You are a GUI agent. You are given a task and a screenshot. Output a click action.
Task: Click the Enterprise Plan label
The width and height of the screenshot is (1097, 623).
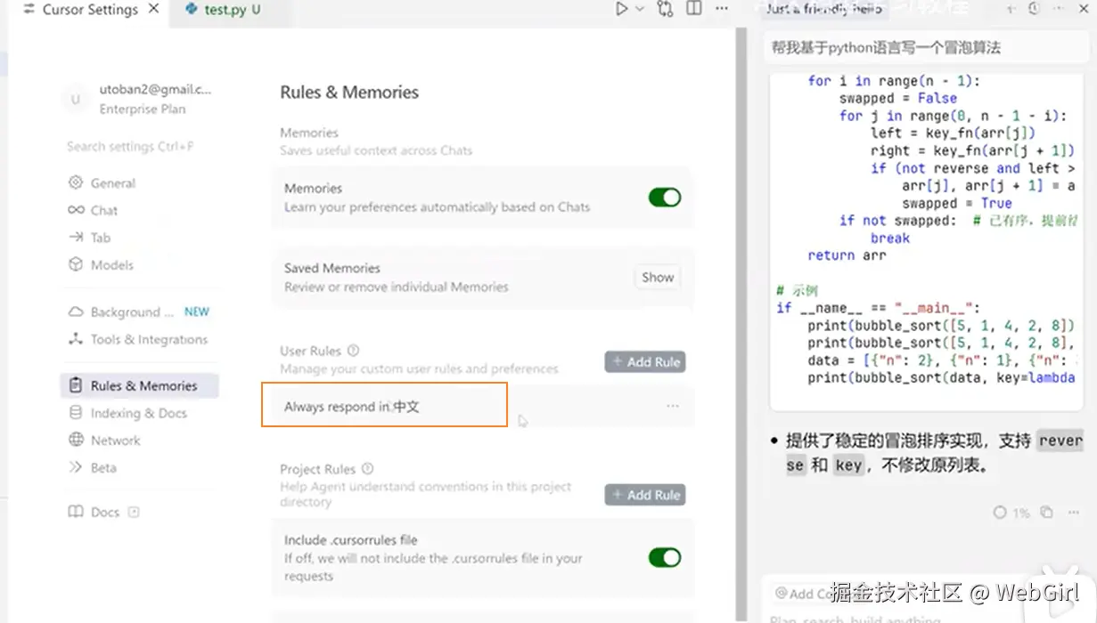tap(143, 109)
